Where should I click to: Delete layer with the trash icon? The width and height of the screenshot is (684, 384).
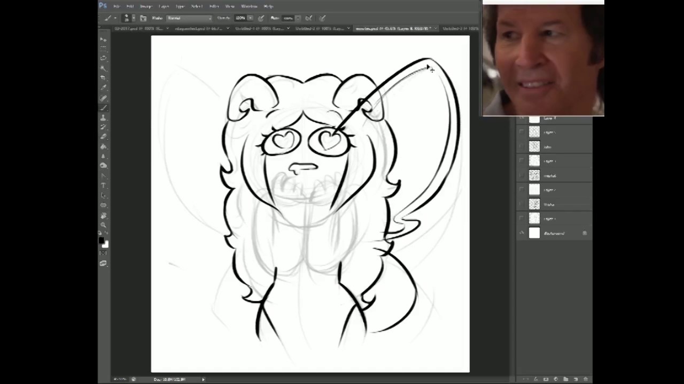pyautogui.click(x=586, y=379)
